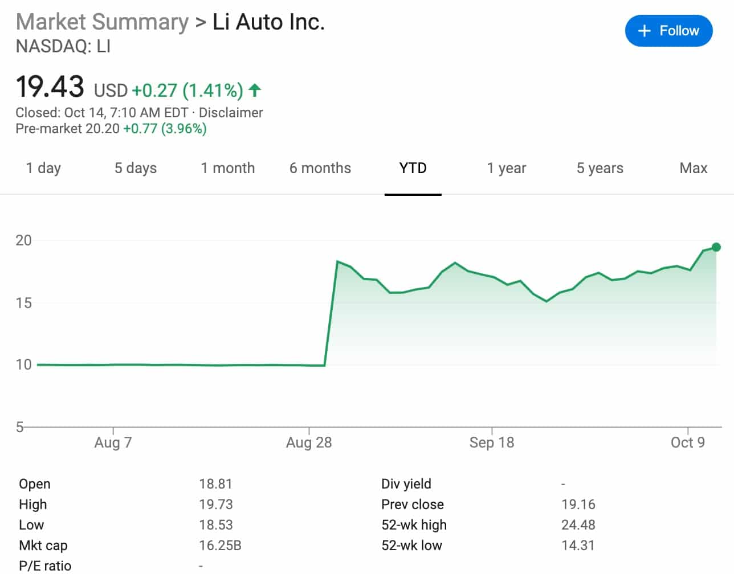The image size is (734, 574).
Task: Click the Follow button
Action: (668, 31)
